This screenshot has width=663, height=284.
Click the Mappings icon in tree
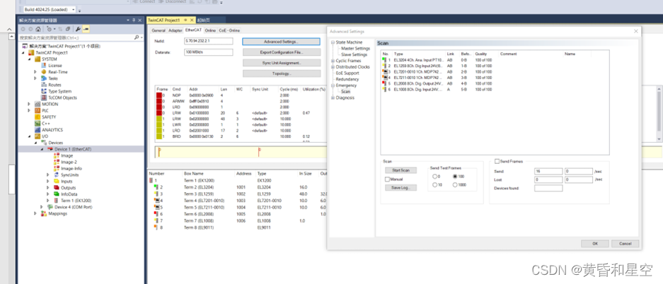44,213
